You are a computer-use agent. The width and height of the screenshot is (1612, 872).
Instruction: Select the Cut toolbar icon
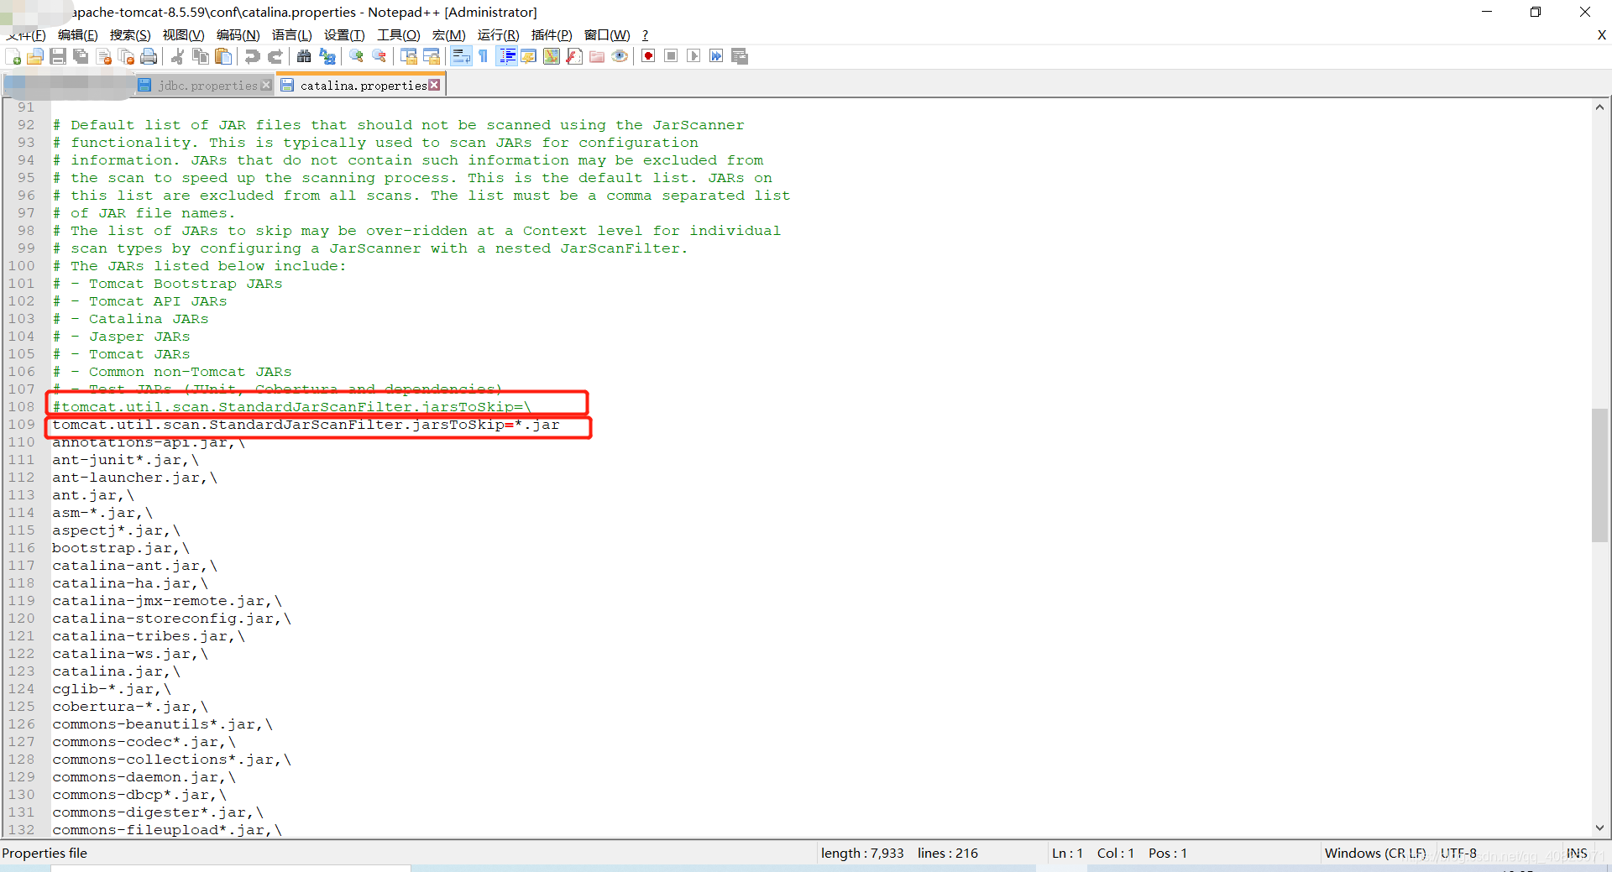click(x=177, y=56)
